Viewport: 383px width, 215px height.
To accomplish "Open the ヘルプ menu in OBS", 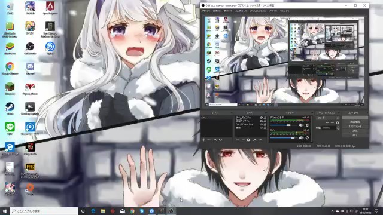I will point(285,11).
